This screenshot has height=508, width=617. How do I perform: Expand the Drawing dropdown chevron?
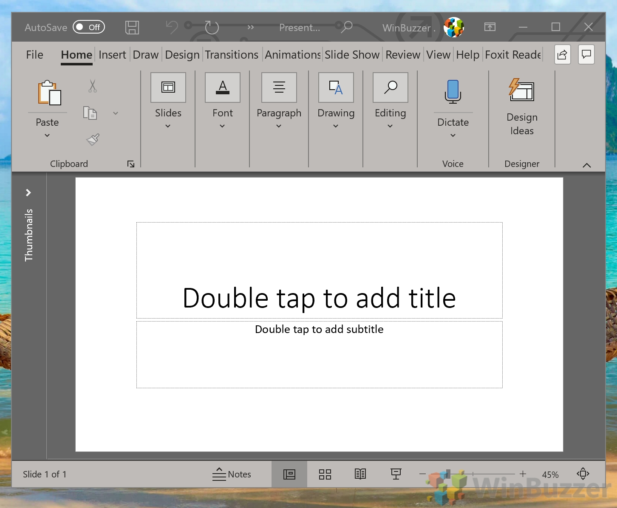point(336,126)
